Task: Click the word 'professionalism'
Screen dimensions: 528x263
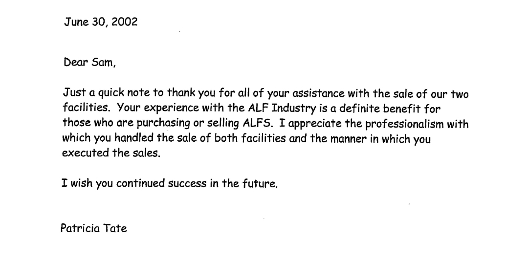Action: (404, 124)
